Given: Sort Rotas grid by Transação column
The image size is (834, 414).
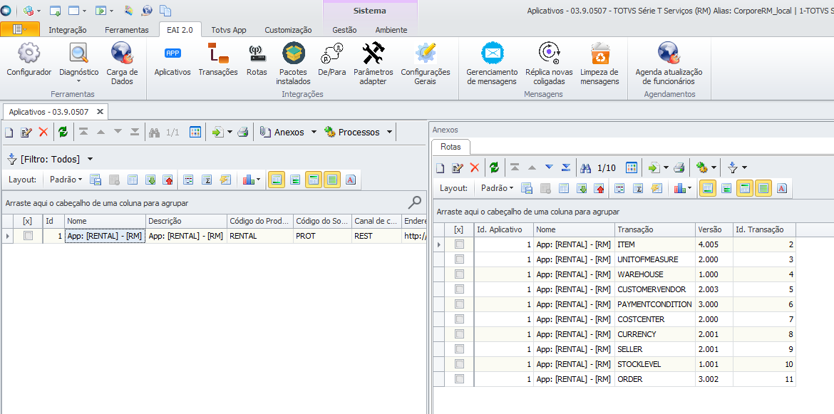Looking at the screenshot, I should [x=654, y=229].
